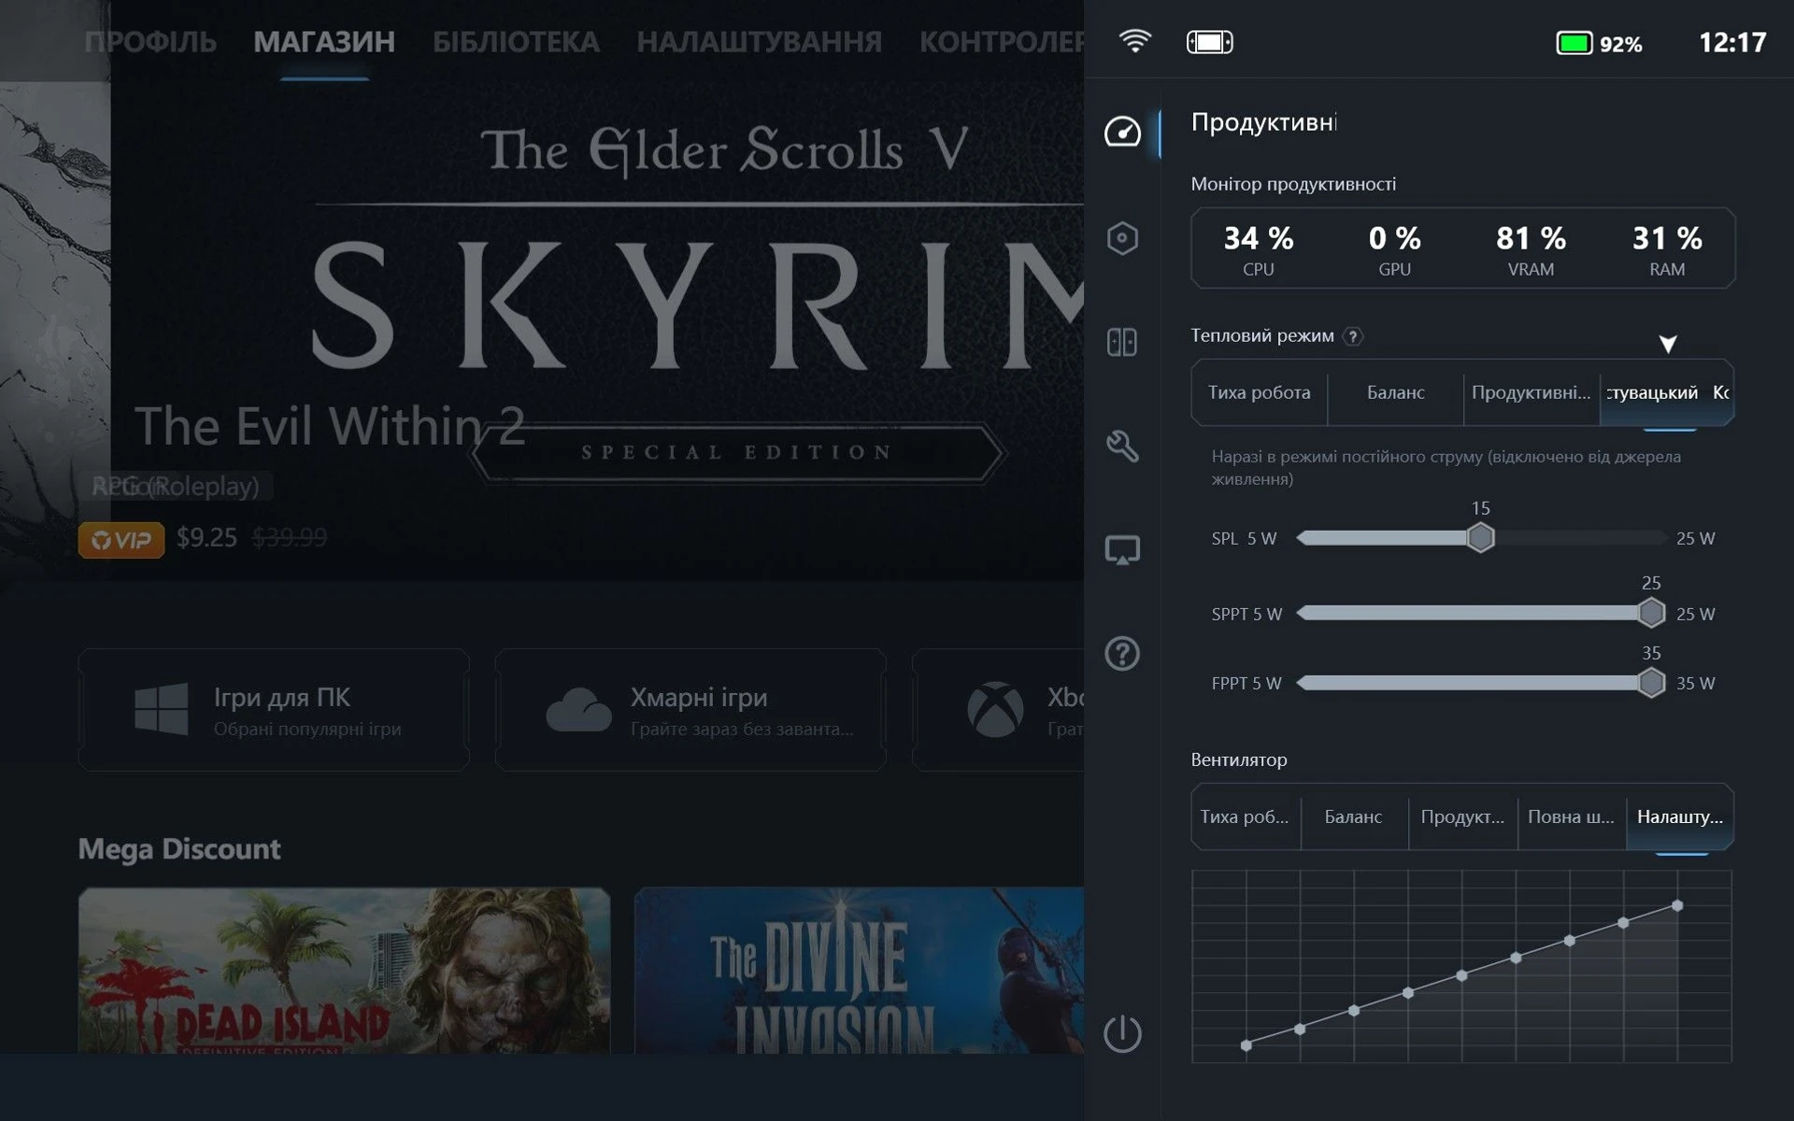Click the Xbox logo icon
The width and height of the screenshot is (1794, 1121).
point(995,709)
